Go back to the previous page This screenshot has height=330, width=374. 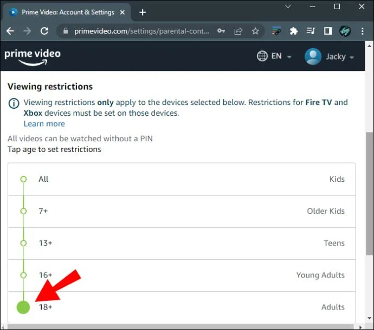10,31
